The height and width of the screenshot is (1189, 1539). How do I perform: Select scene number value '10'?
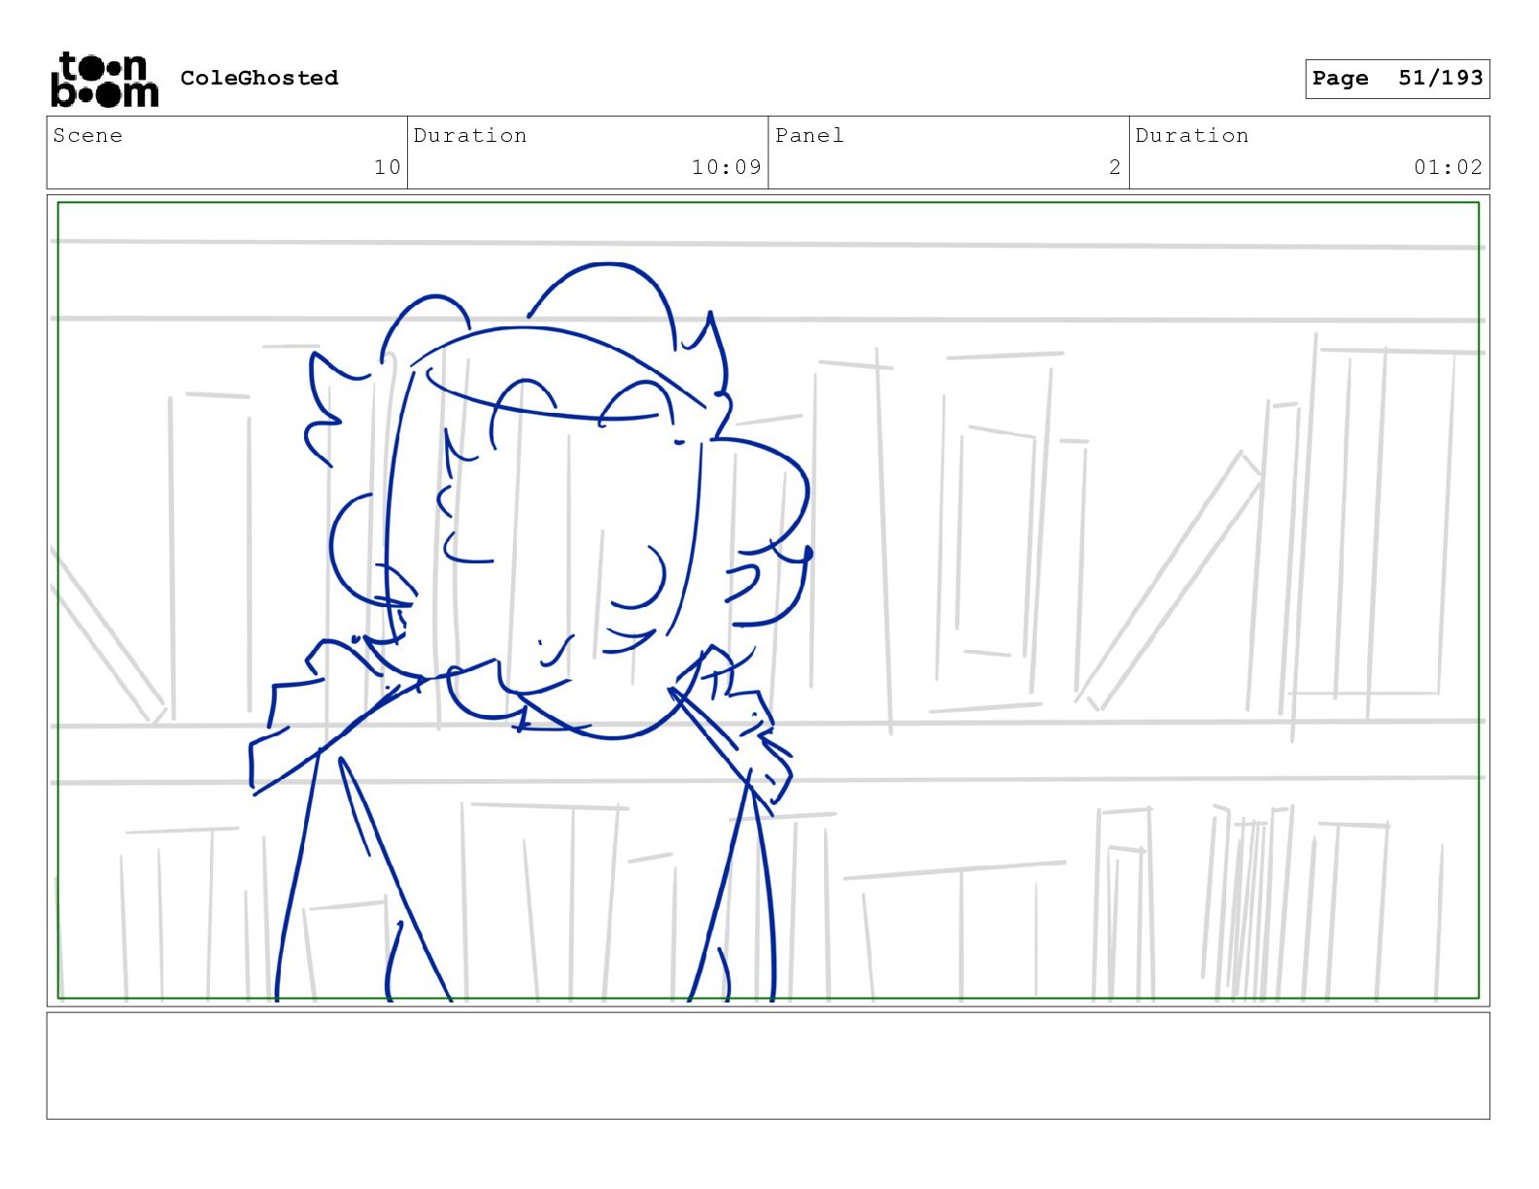(x=388, y=167)
